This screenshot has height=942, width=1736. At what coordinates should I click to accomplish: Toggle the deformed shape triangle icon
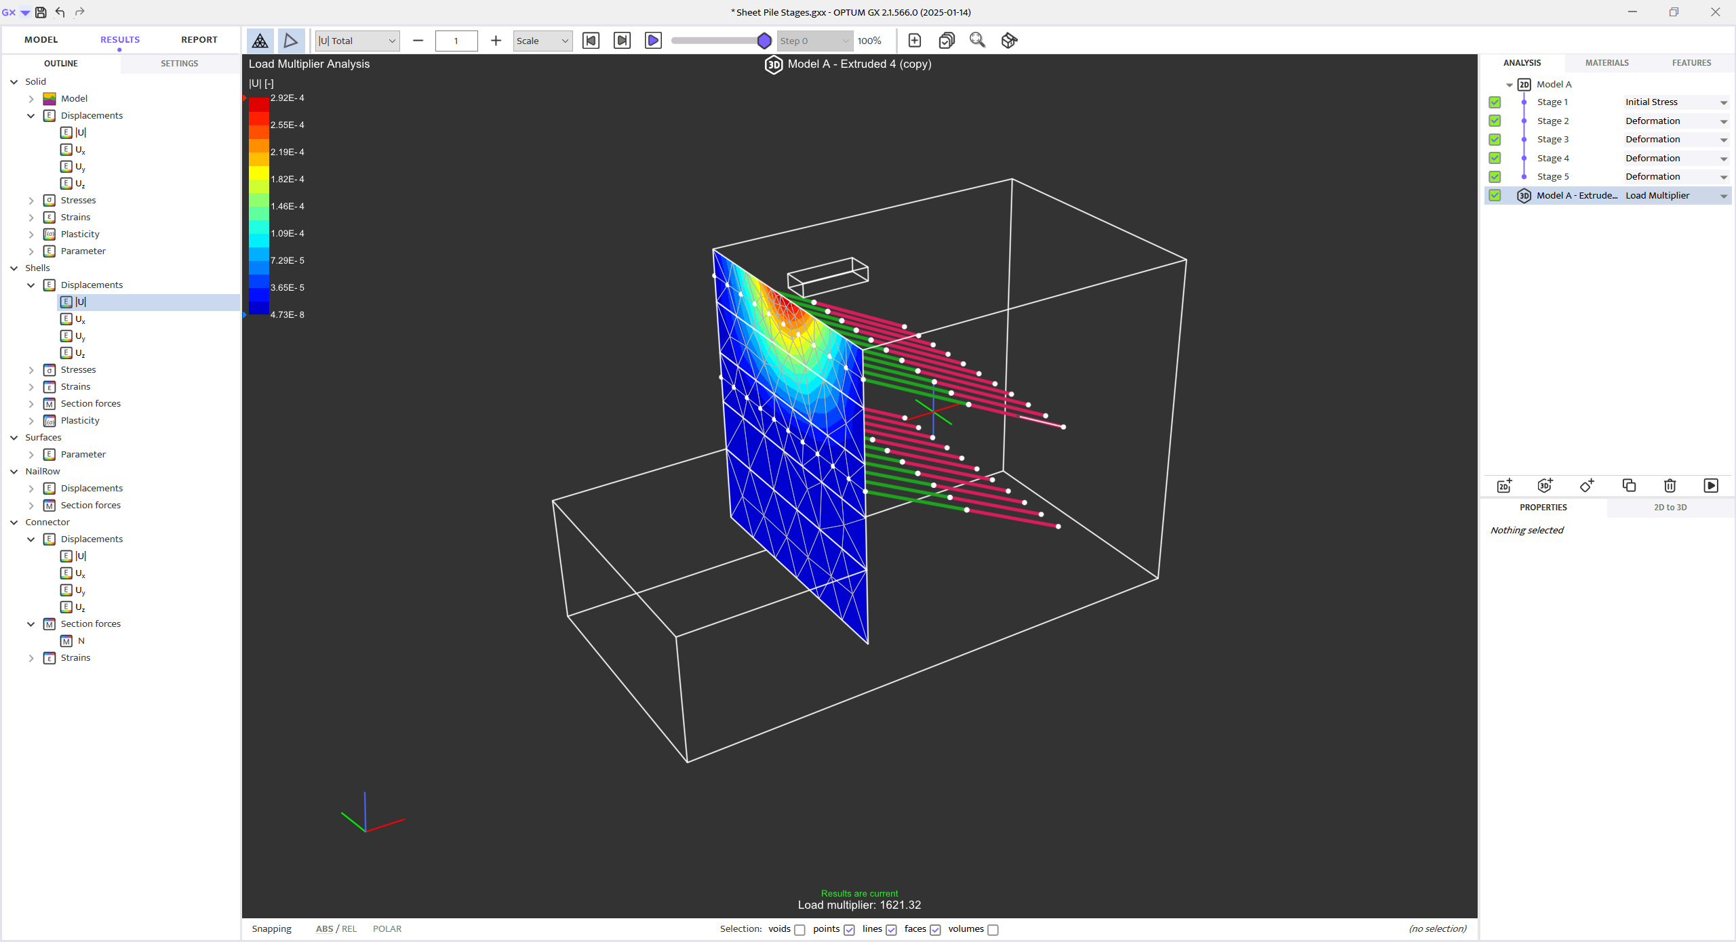coord(291,41)
